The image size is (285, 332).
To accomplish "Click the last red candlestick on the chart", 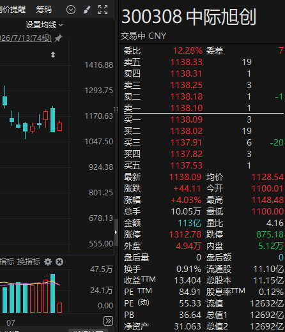I will coord(60,126).
